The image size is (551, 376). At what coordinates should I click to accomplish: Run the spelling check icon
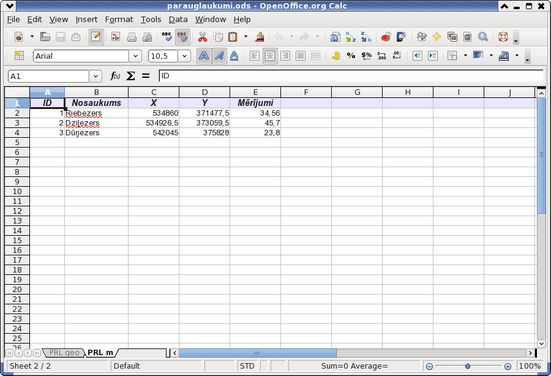point(167,37)
